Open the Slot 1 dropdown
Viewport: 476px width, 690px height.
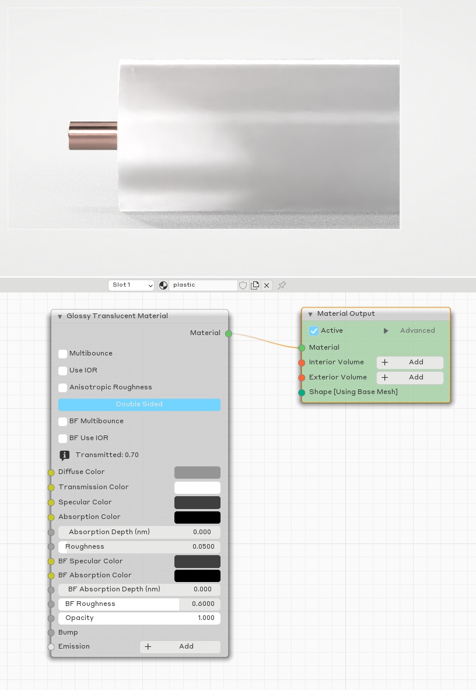[131, 285]
